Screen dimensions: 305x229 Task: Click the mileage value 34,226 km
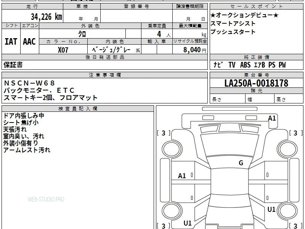47,16
